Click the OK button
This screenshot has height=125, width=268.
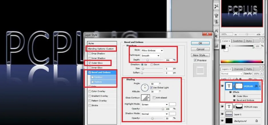click(x=200, y=43)
